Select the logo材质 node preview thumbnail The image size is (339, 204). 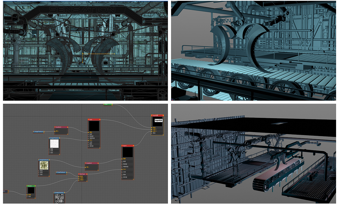(x=157, y=122)
